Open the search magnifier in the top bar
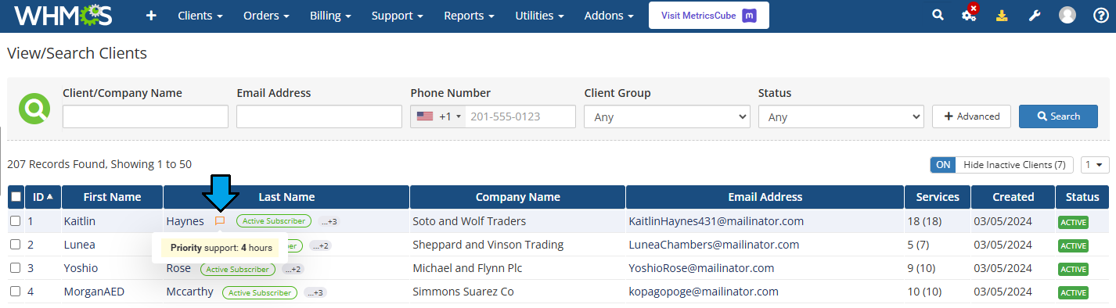This screenshot has width=1116, height=308. pos(938,15)
